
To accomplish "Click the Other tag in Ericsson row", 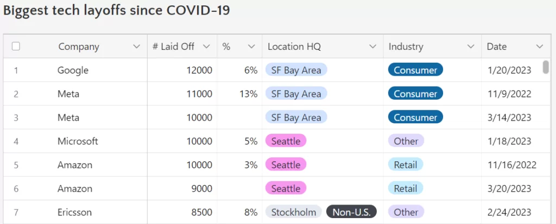I will (406, 212).
